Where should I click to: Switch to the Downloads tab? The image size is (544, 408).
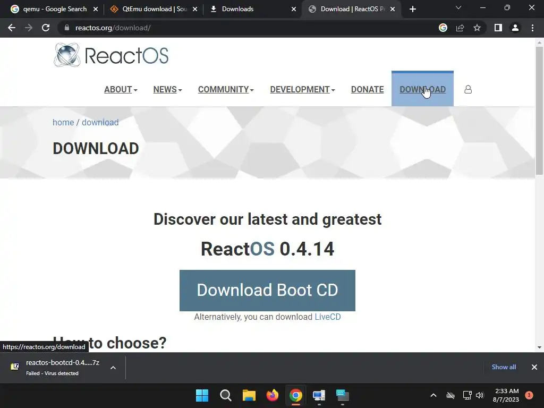(x=253, y=9)
